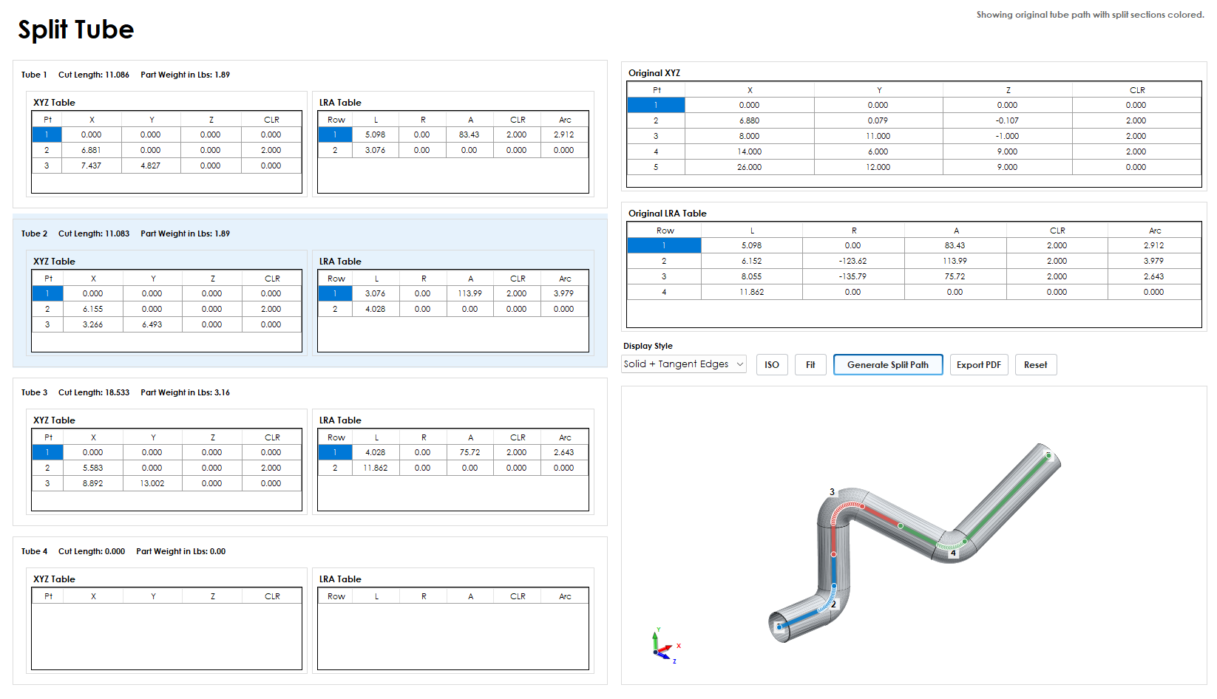Click point marker 3 on the tube model
Viewport: 1217px width, 699px height.
832,491
